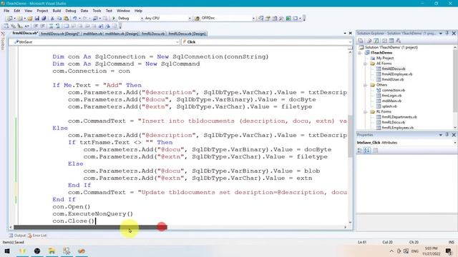Open the notification center icon on taskbar
The width and height of the screenshot is (458, 257).
pyautogui.click(x=449, y=251)
